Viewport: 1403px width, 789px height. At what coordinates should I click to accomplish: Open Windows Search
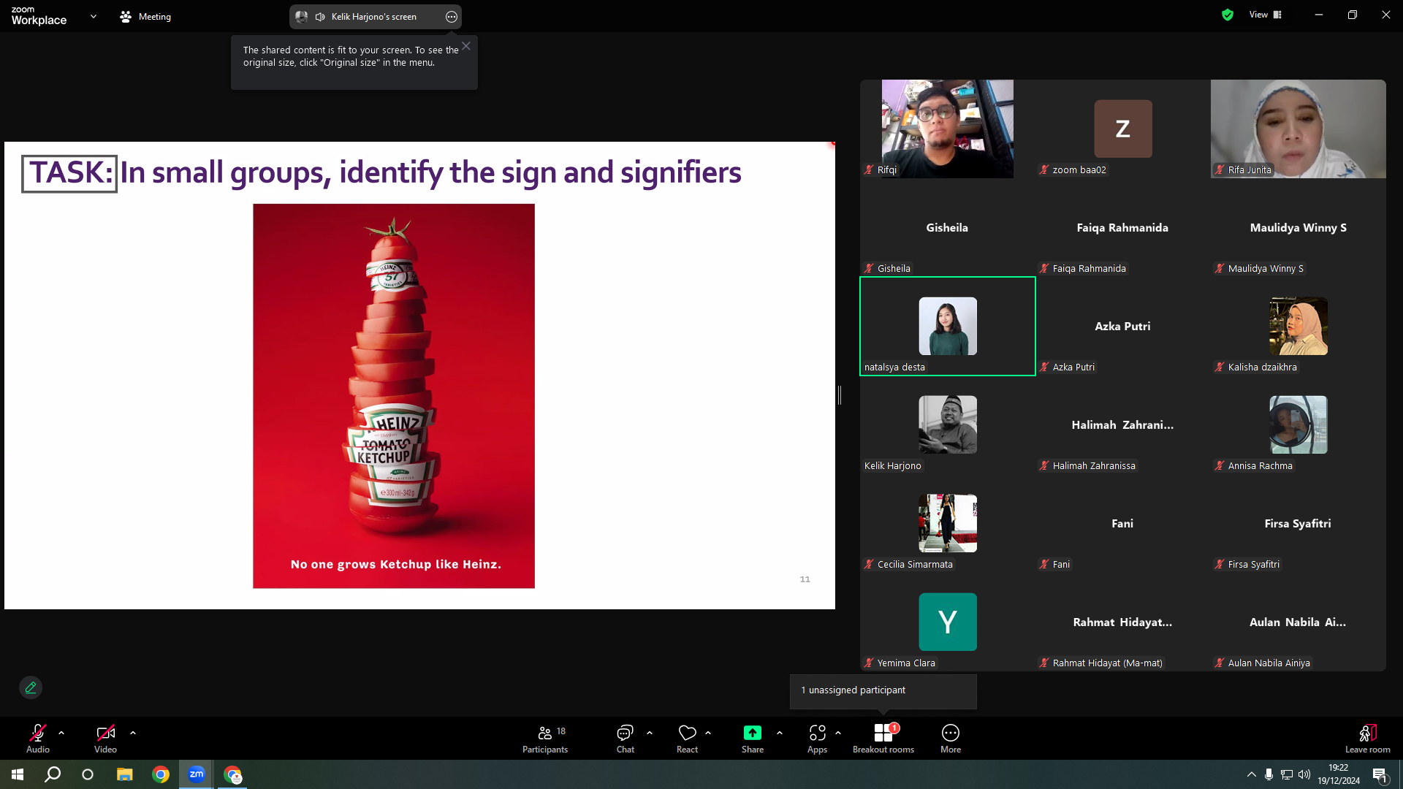[x=53, y=774]
